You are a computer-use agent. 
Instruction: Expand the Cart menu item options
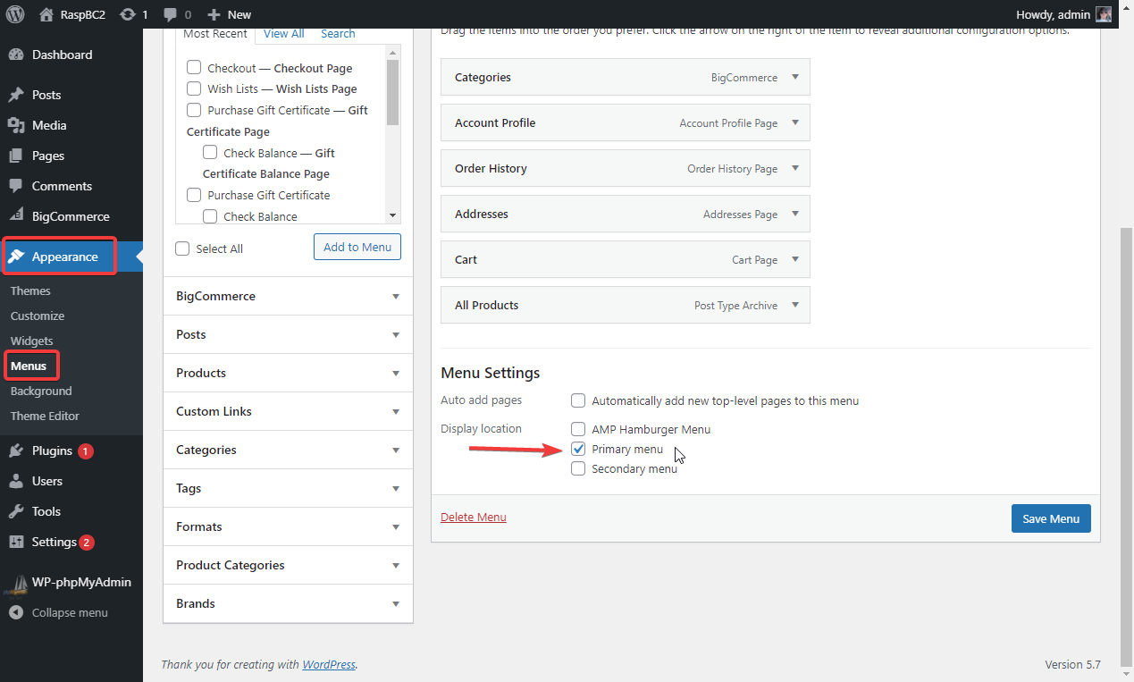(795, 259)
